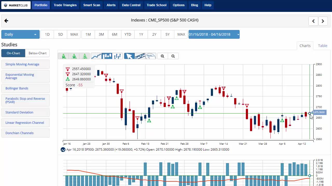Open the Trade Triangles menu
The height and width of the screenshot is (186, 332).
click(65, 5)
